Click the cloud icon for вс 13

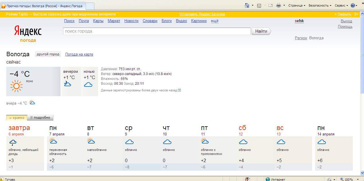pos(281,142)
